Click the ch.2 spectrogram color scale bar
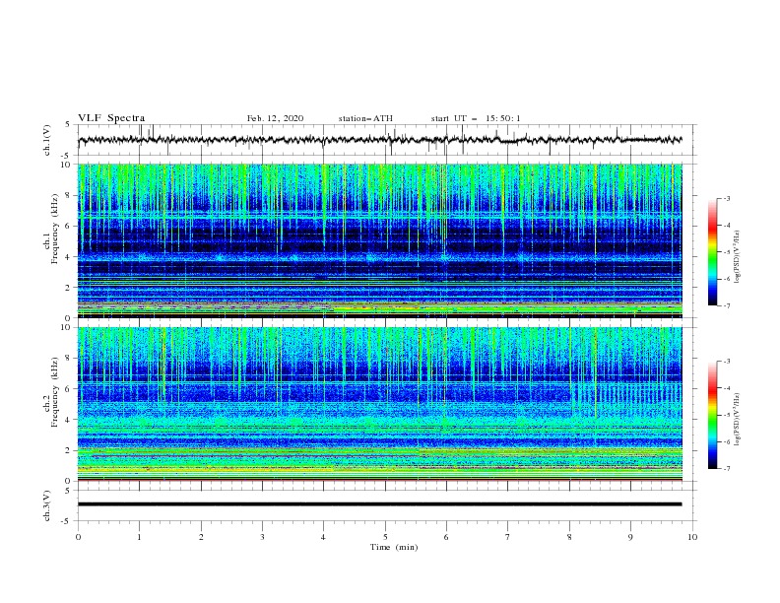The image size is (780, 603). pyautogui.click(x=712, y=415)
